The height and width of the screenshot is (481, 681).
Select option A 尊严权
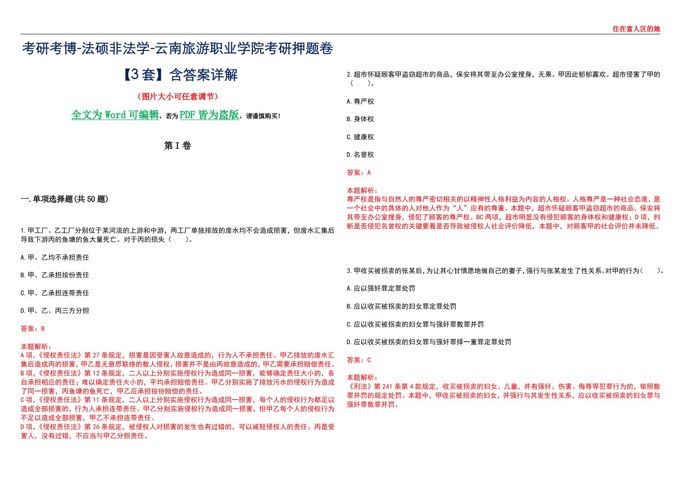360,101
